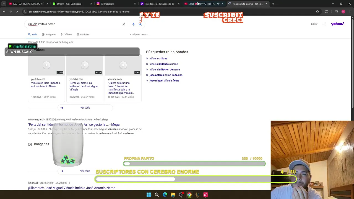354x199 pixels.
Task: Mute the EN VIVO FESTIVAL tab audio
Action: [218, 4]
